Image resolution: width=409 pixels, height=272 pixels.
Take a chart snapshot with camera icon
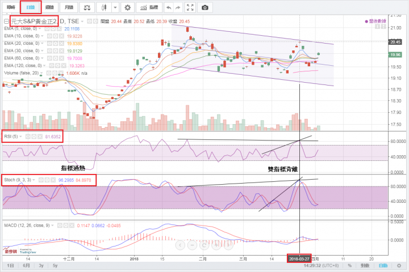pos(204,8)
